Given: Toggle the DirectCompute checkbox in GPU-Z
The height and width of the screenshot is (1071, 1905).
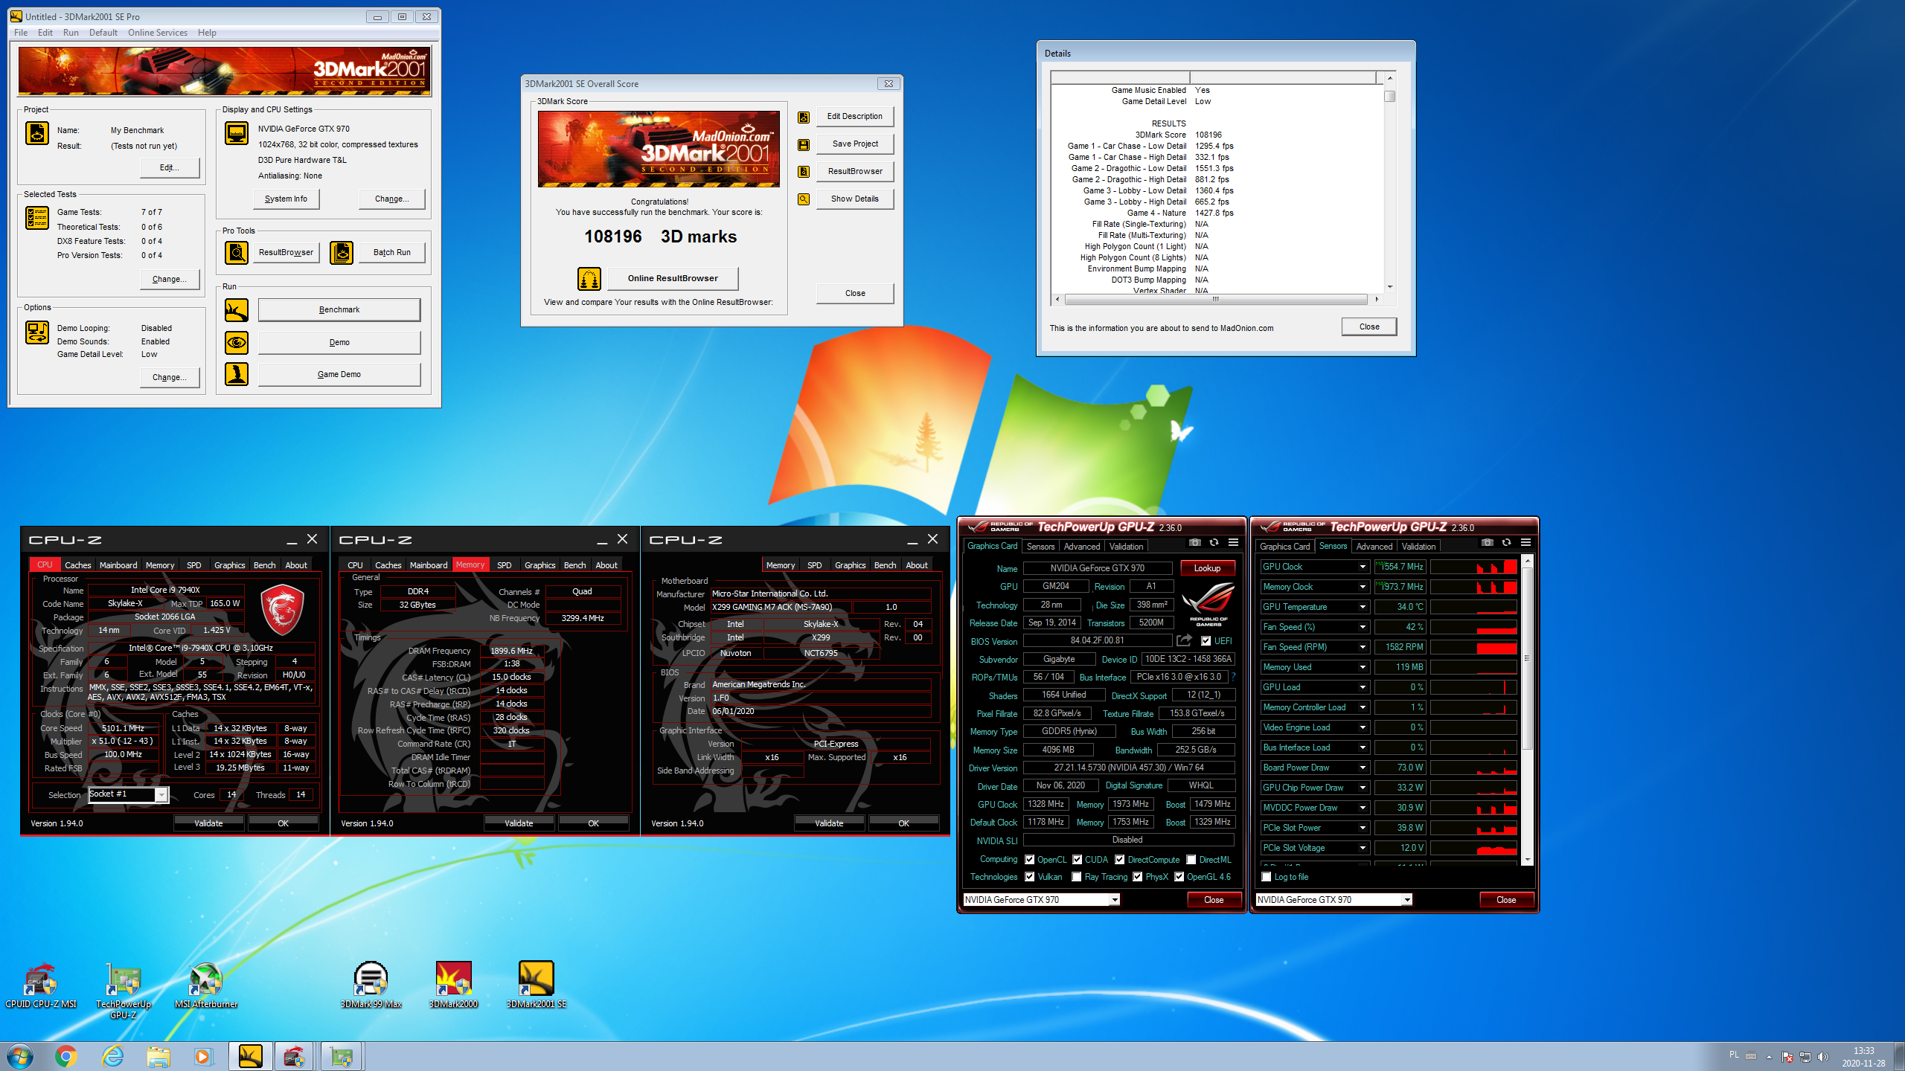Looking at the screenshot, I should pyautogui.click(x=1120, y=860).
